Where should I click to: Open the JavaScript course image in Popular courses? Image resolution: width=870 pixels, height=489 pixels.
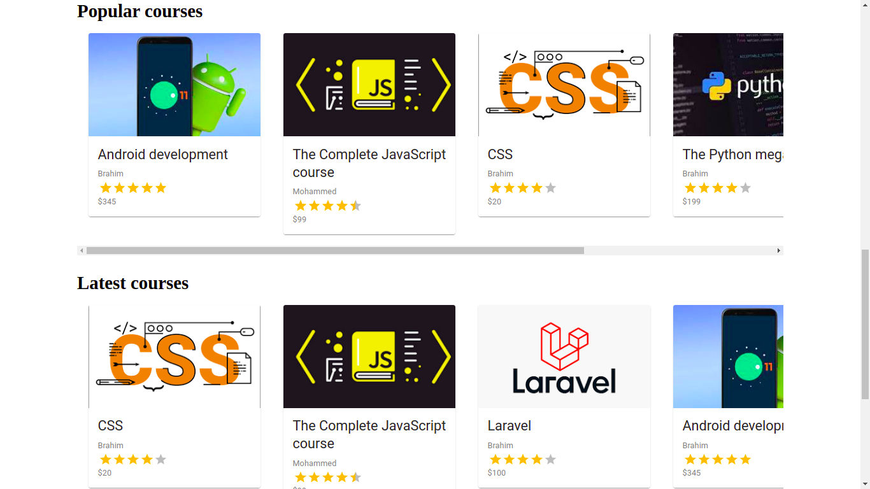(369, 85)
